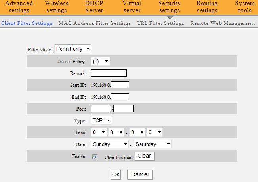
Task: Open the Security settings menu
Action: coord(169,7)
